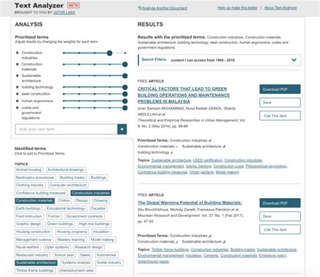Select the Housing construction topic tag
This screenshot has width=320, height=277.
pyautogui.click(x=33, y=232)
